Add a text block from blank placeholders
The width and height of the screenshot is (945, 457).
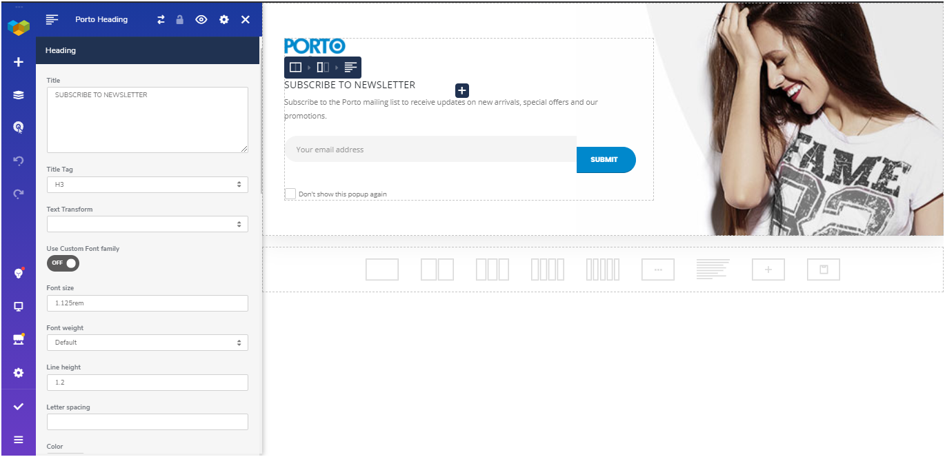coord(713,270)
